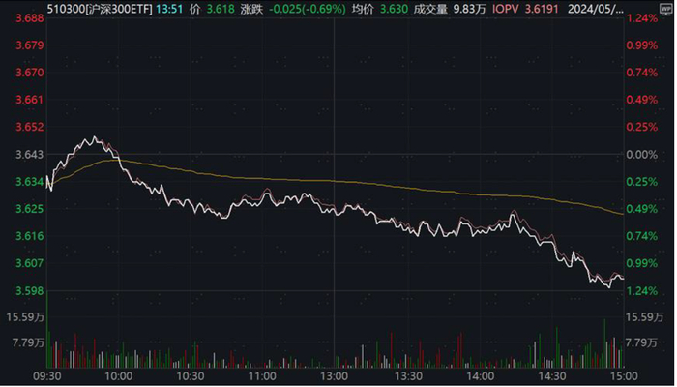Click the 3.652 price axis label

[x=30, y=127]
